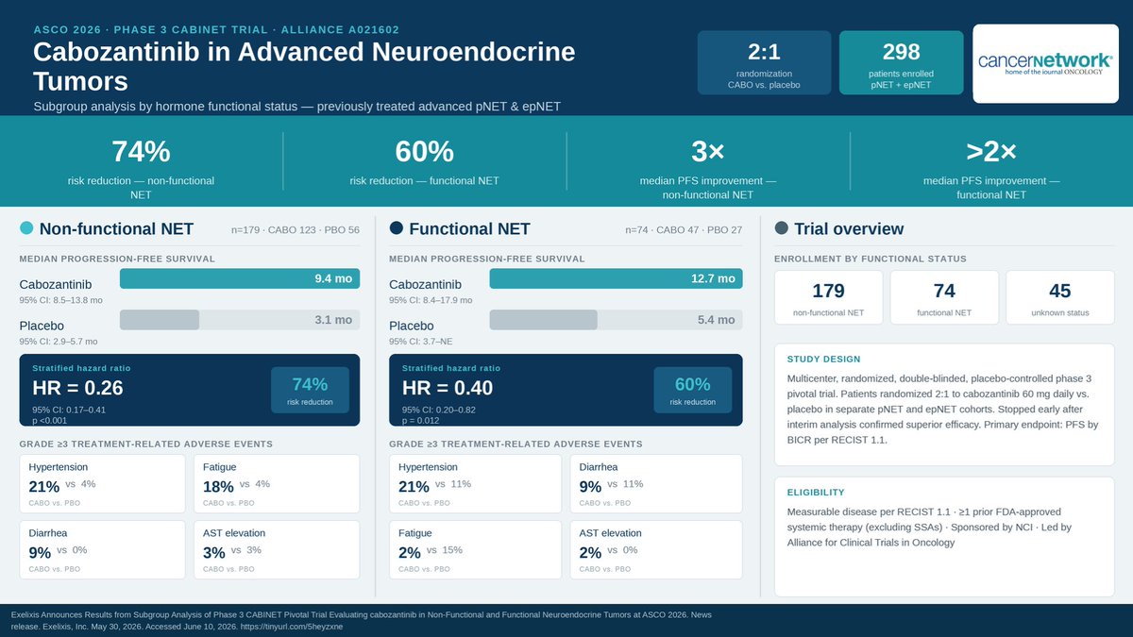Click the n=179 · CABO 123 · PBO 56 label

(x=296, y=229)
